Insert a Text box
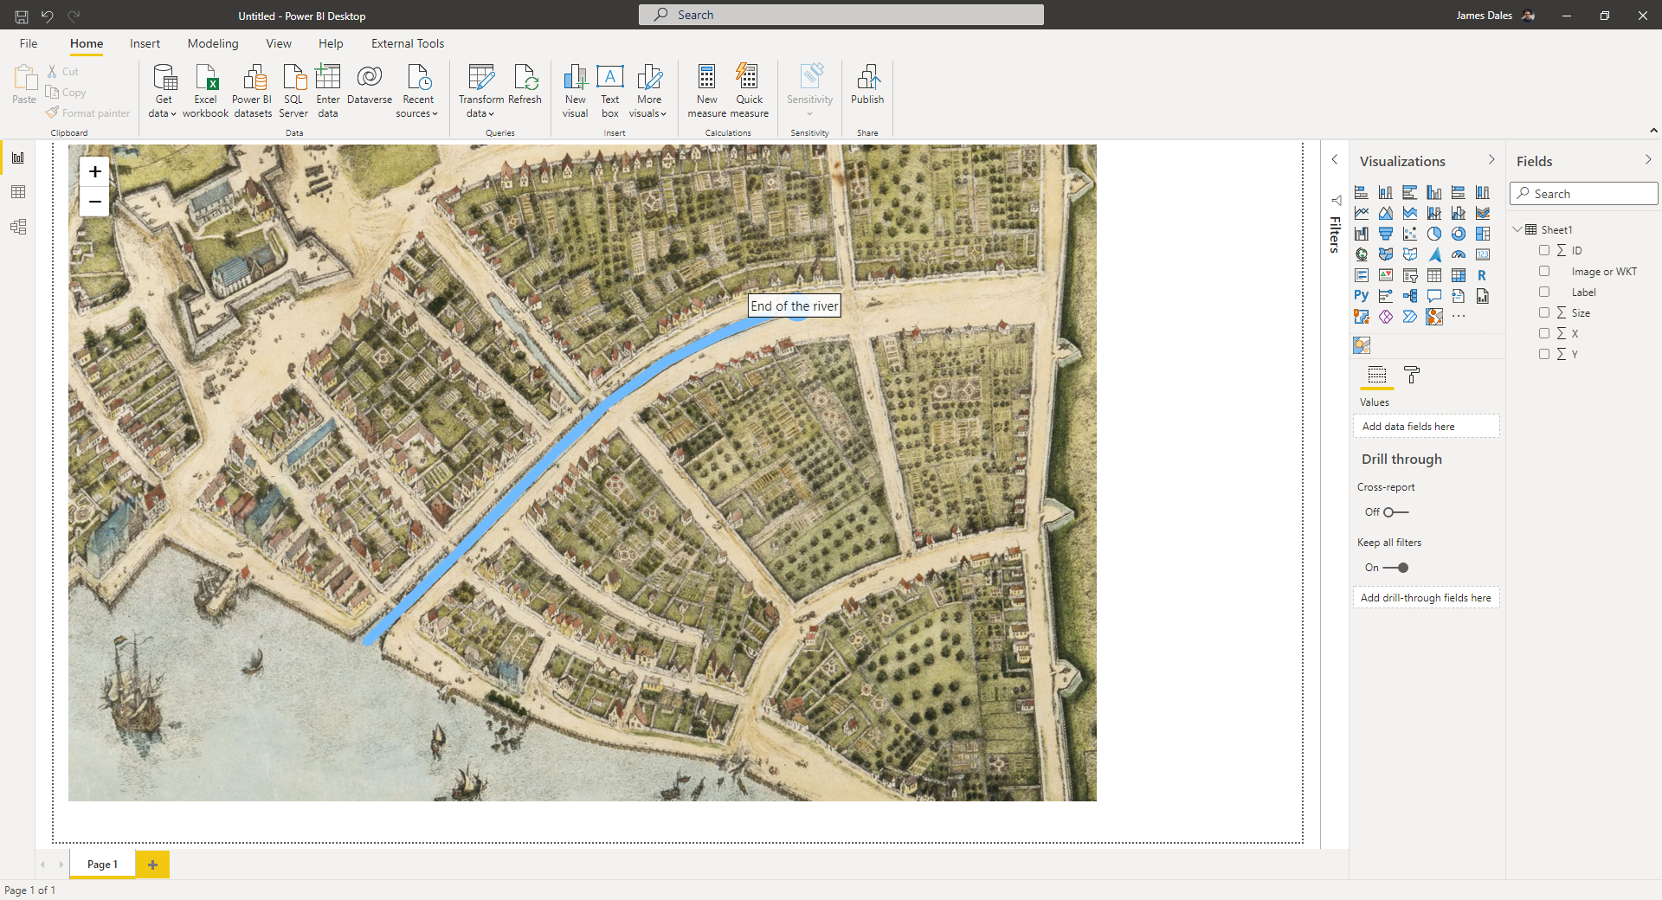1662x900 pixels. [x=610, y=90]
